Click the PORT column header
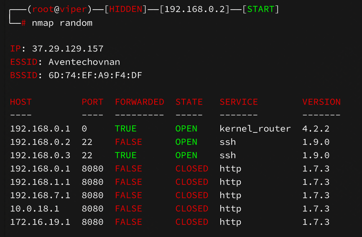Image resolution: width=362 pixels, height=237 pixels. (x=92, y=102)
